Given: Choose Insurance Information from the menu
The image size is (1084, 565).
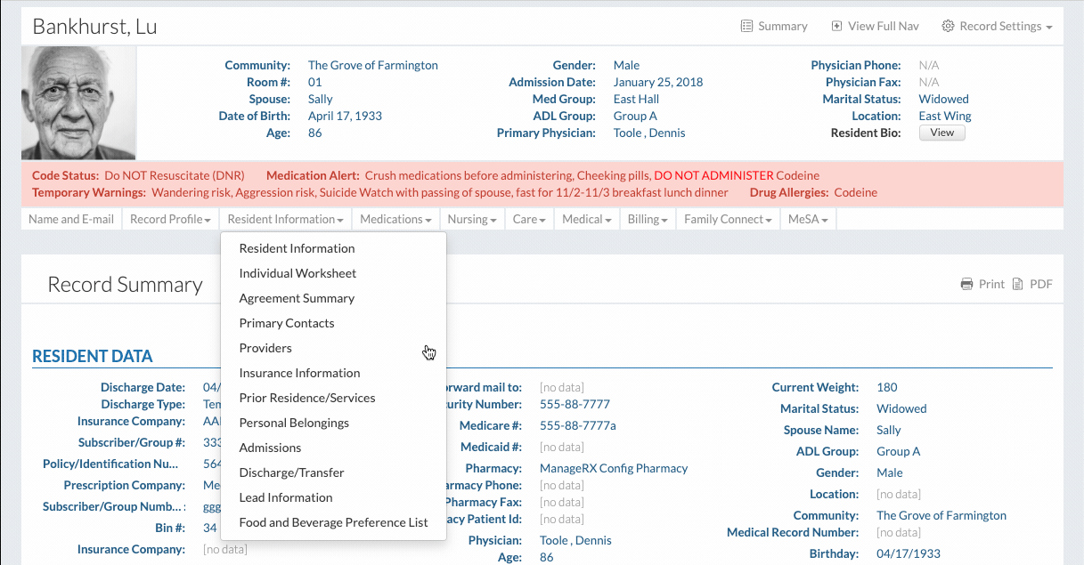Looking at the screenshot, I should click(299, 373).
